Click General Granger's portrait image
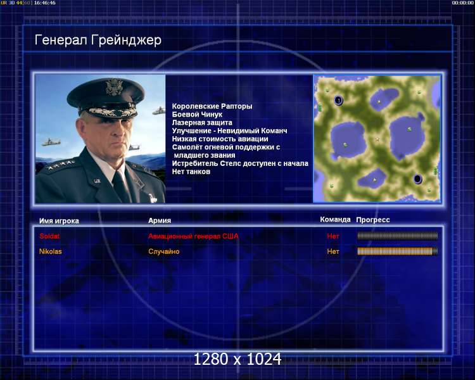The height and width of the screenshot is (380, 475). point(100,139)
